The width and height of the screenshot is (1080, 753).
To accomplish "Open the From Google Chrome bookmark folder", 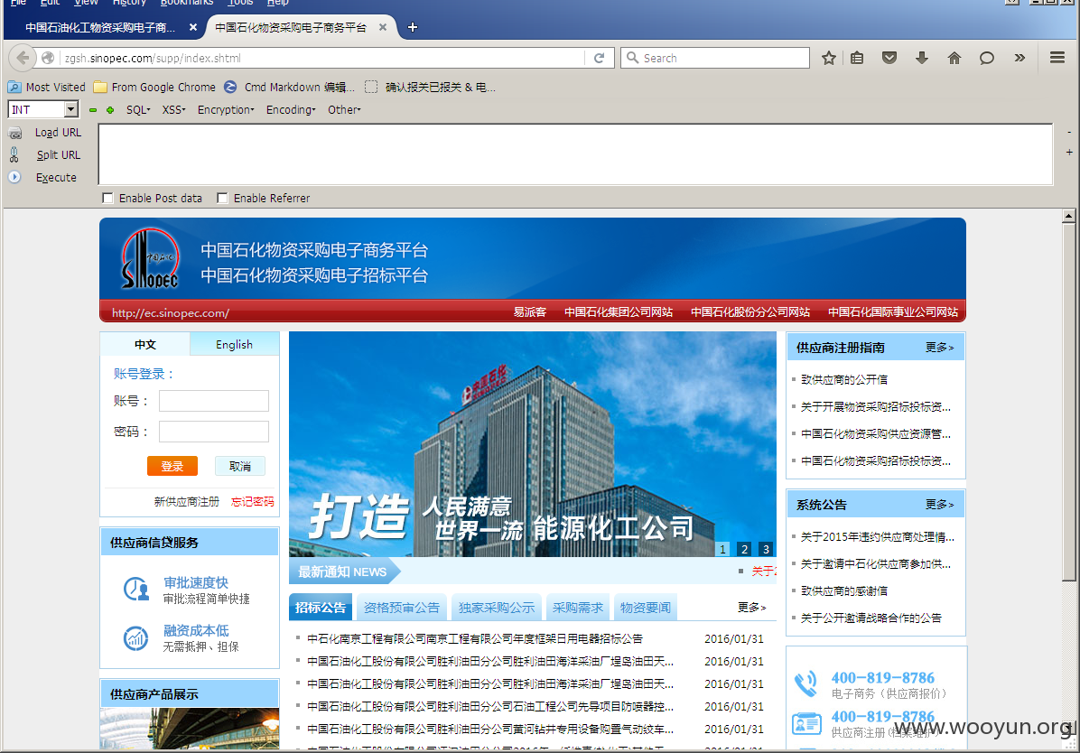I will pos(154,87).
